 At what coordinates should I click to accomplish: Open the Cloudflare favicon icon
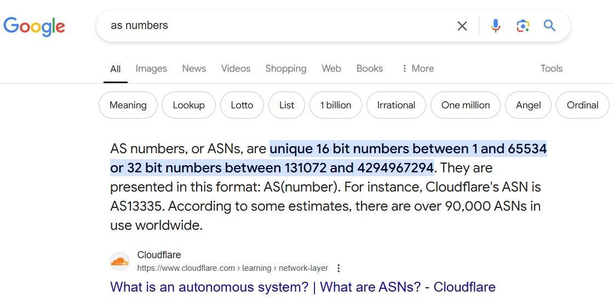(119, 262)
